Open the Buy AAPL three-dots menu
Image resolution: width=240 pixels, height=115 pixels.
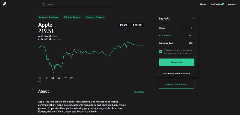192,19
